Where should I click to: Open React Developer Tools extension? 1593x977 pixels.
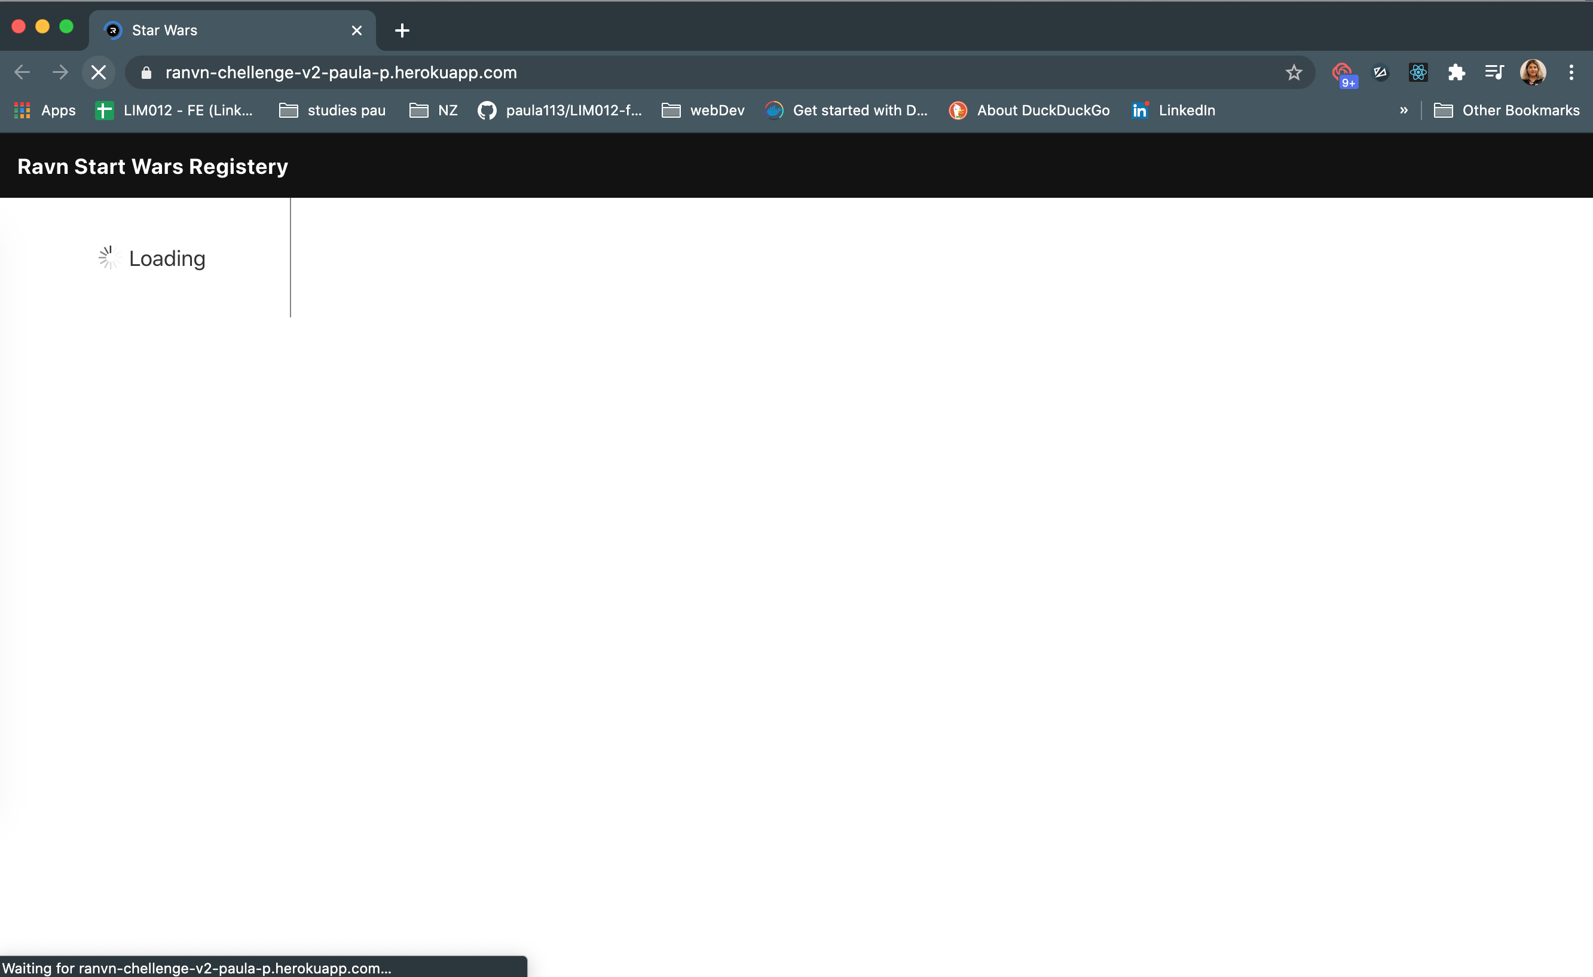pyautogui.click(x=1418, y=72)
